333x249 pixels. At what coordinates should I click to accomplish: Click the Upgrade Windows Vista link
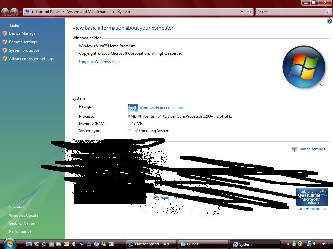click(x=99, y=62)
